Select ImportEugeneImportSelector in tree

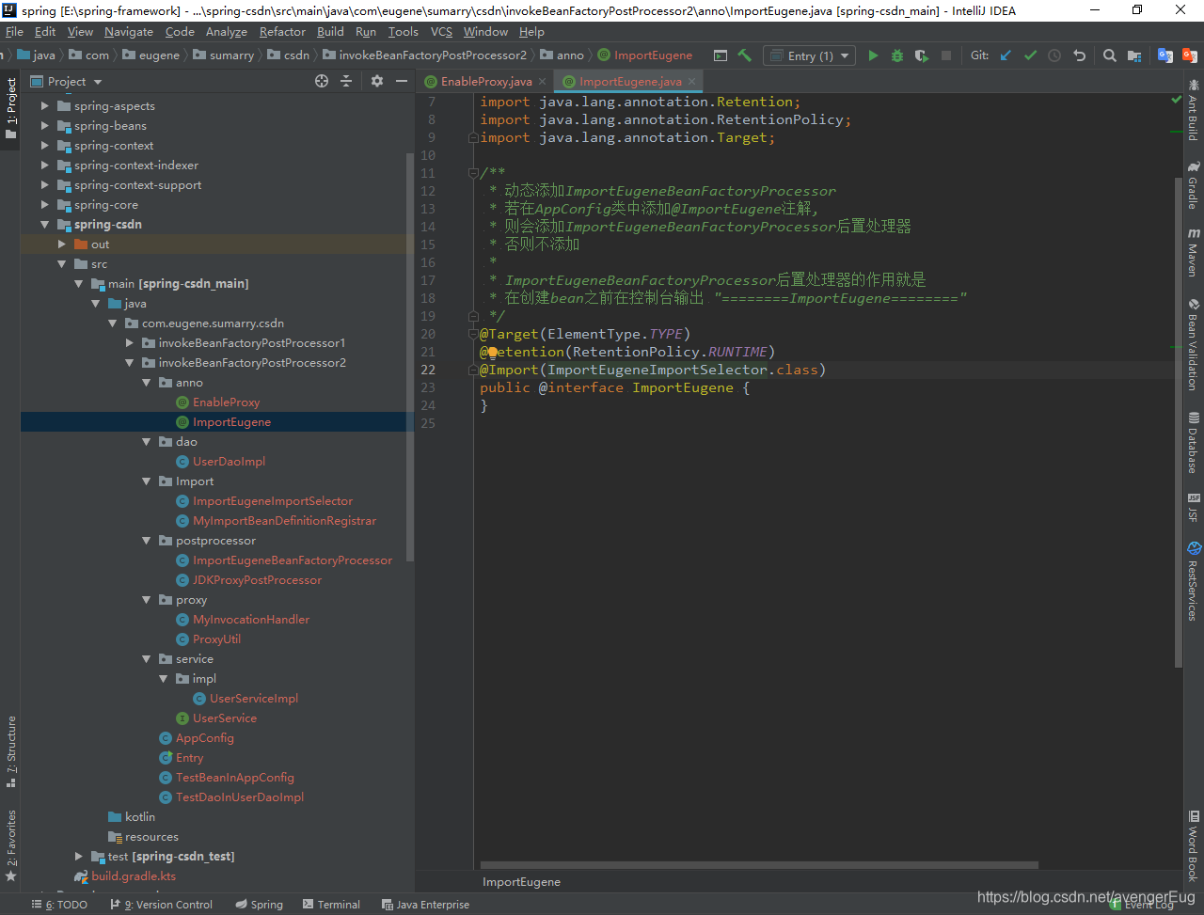tap(273, 501)
